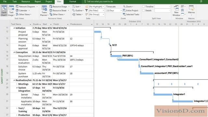Open the Macros button
Screen dimensions: 208x117
(191, 10)
